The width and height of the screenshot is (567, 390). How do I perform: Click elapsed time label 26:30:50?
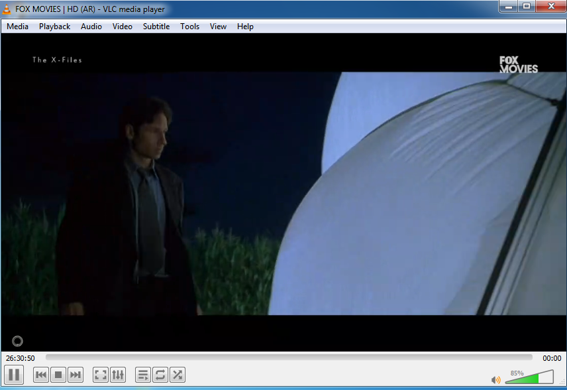[21, 358]
